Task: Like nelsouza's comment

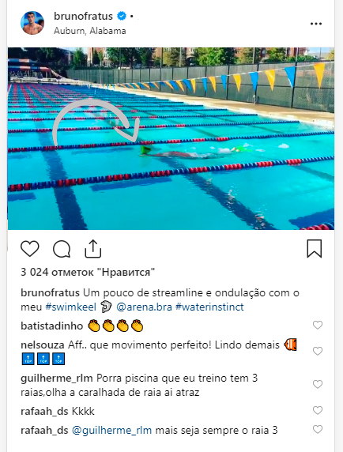Action: [318, 351]
